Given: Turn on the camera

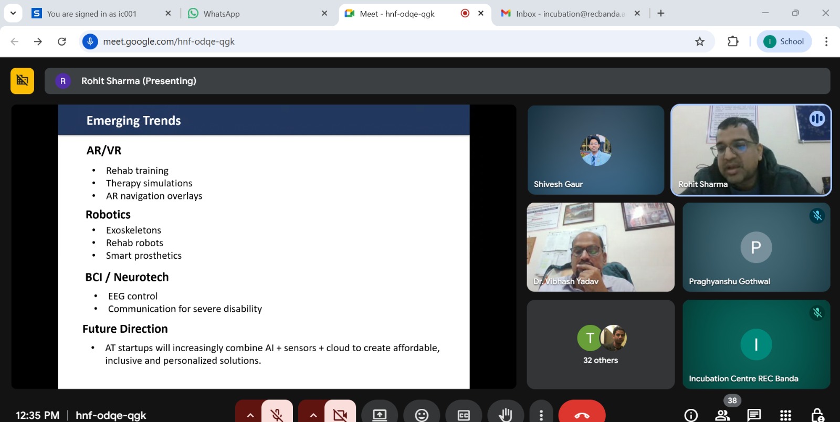Looking at the screenshot, I should click(340, 415).
